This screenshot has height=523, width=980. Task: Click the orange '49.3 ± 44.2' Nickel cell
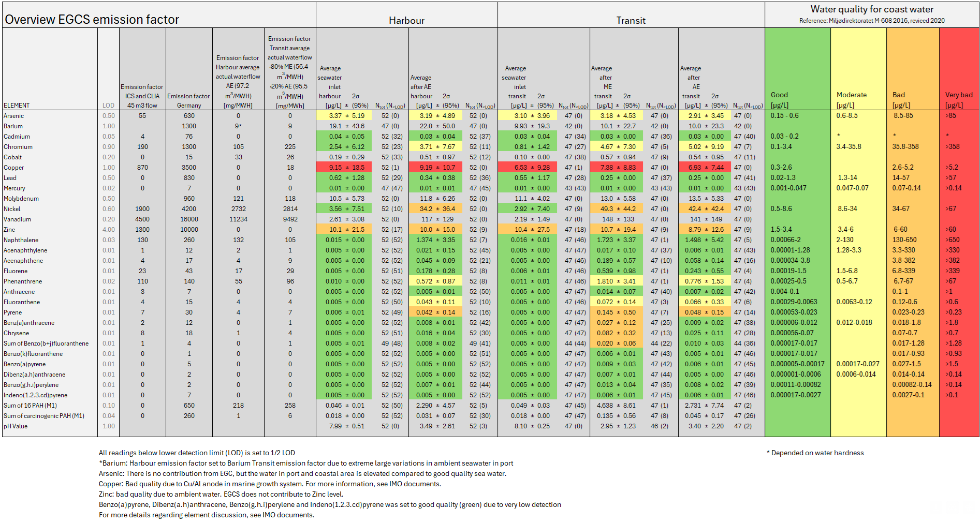tap(616, 209)
